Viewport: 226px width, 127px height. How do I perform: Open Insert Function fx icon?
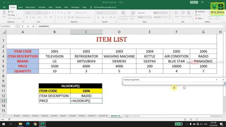[x=33, y=26]
